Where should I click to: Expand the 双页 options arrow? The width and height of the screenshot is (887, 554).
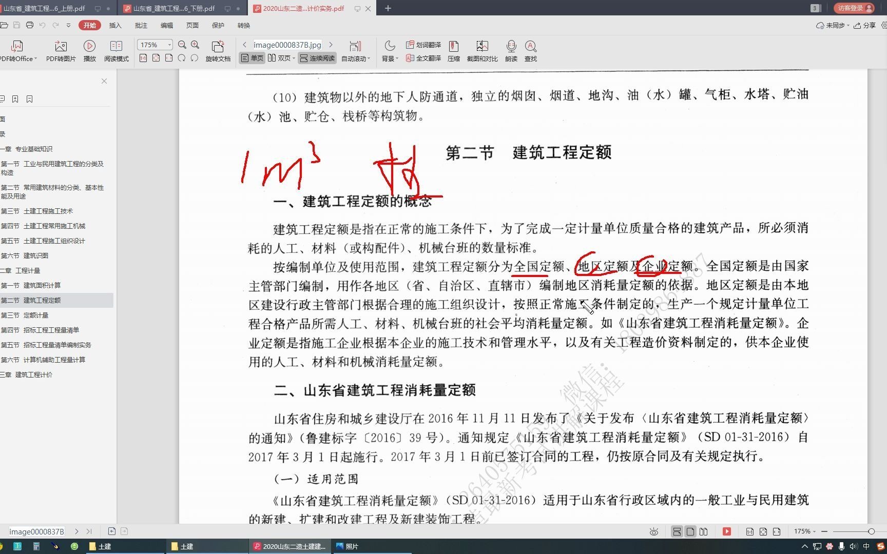tap(294, 59)
